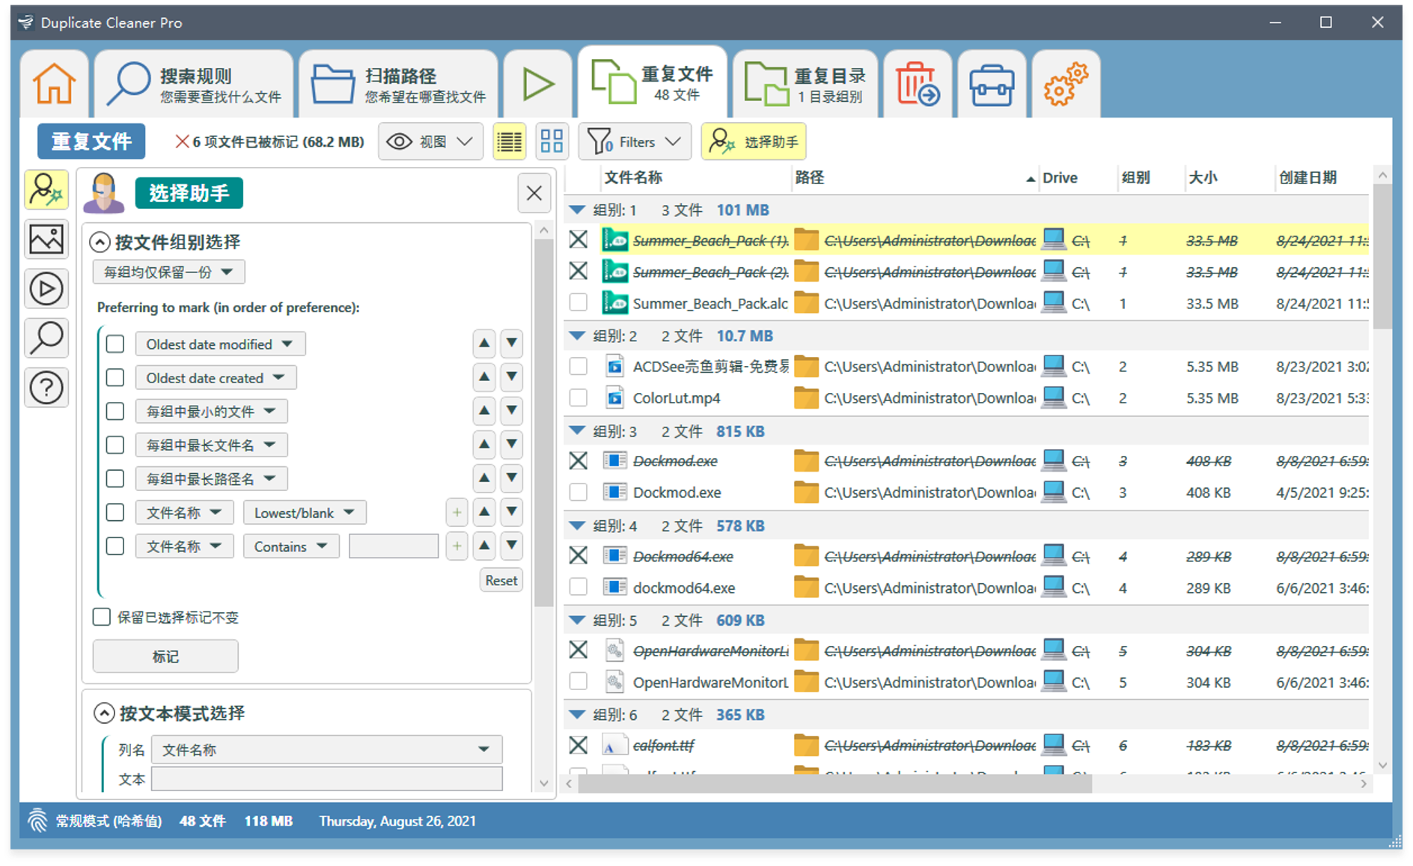
Task: Open Lowest/blank dropdown
Action: pyautogui.click(x=305, y=513)
